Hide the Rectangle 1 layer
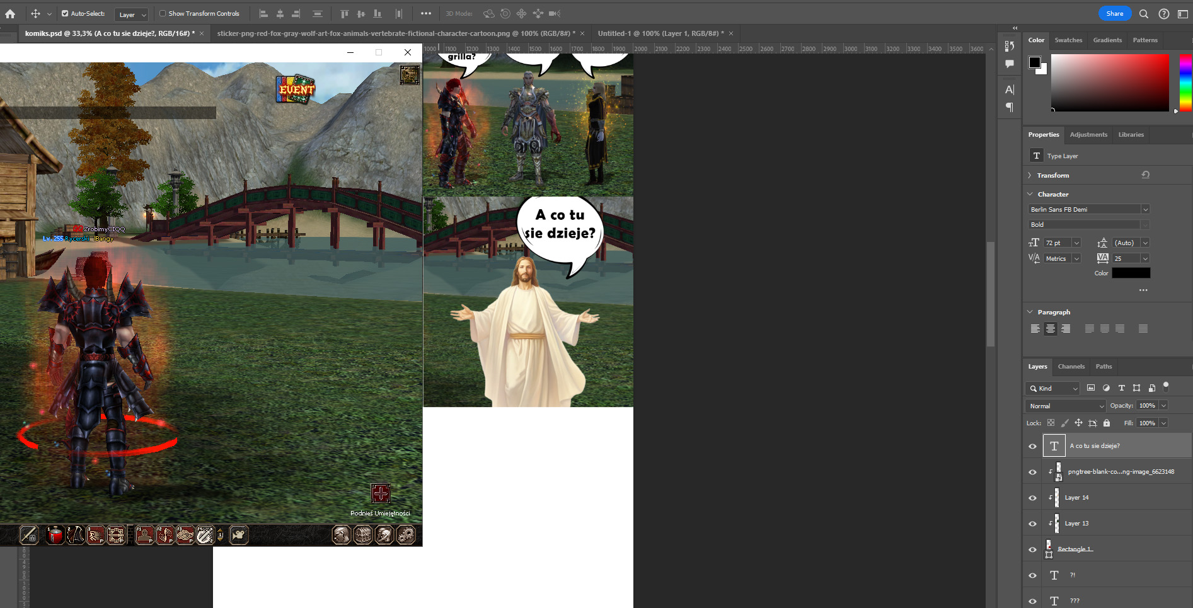 pos(1032,549)
